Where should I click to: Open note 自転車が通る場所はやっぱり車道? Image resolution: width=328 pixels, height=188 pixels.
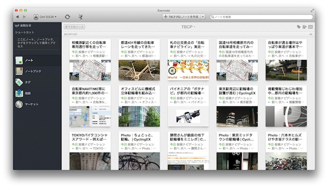[x=286, y=60]
